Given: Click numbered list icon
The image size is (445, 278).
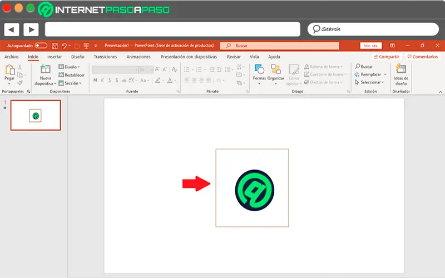Looking at the screenshot, I should (x=199, y=69).
